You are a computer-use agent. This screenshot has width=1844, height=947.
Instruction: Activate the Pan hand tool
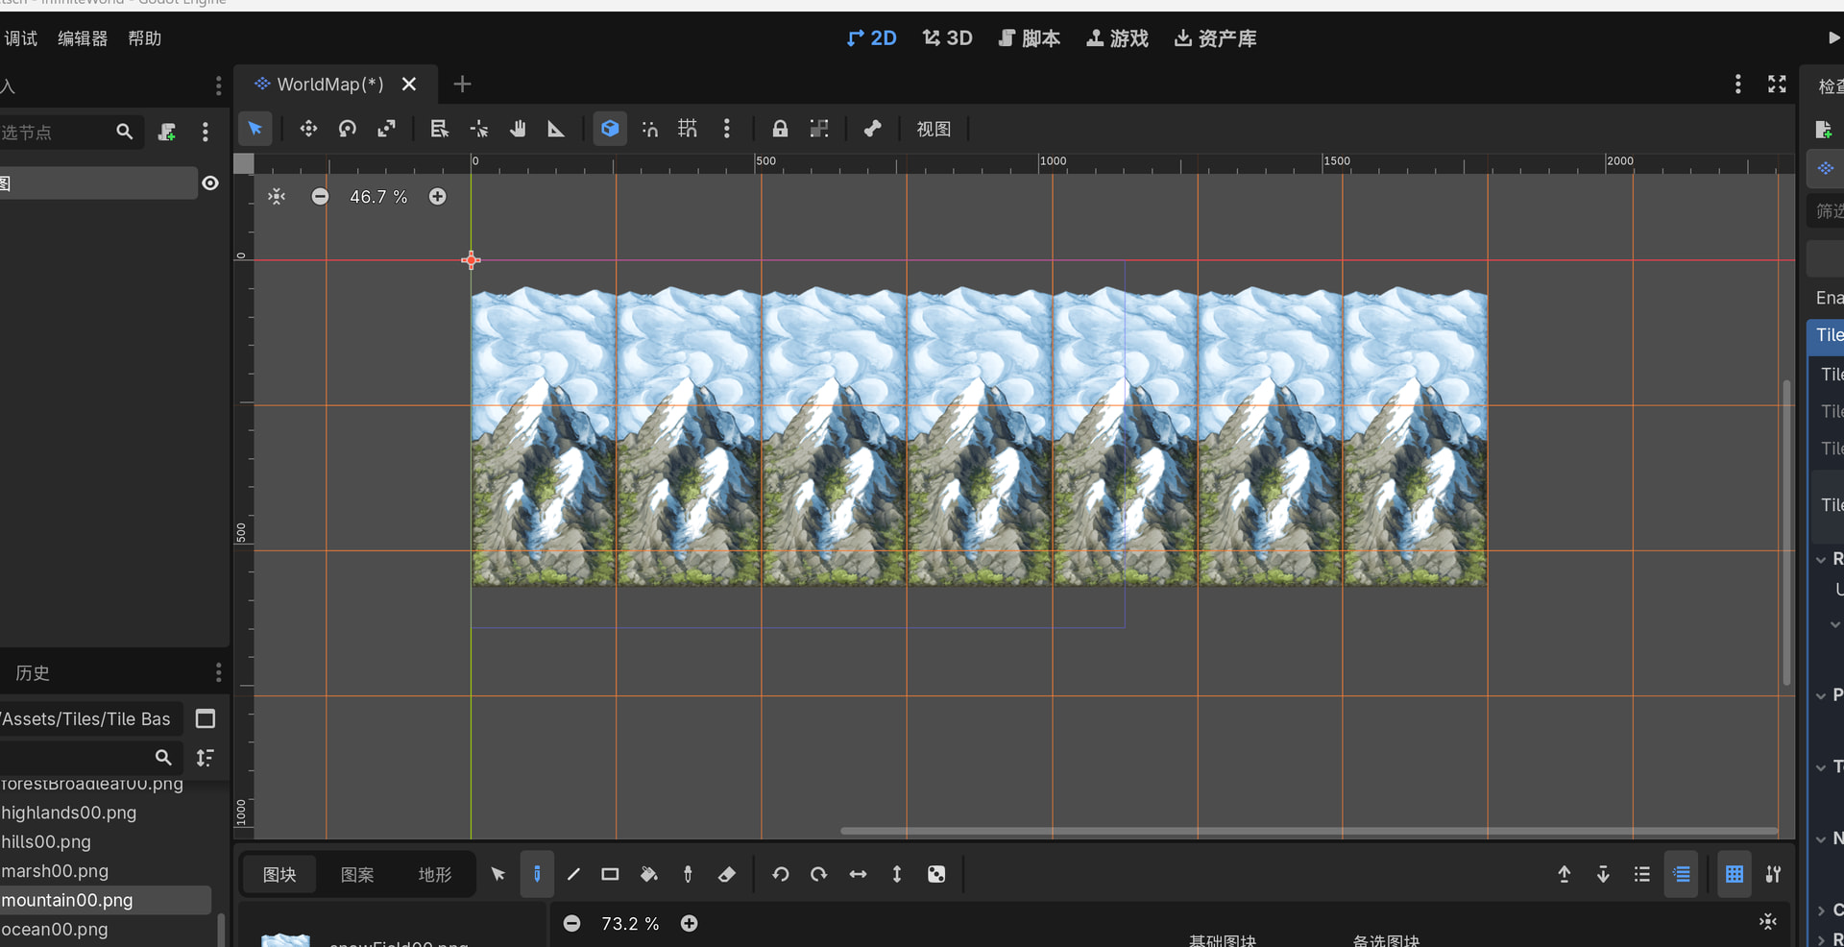click(x=518, y=129)
